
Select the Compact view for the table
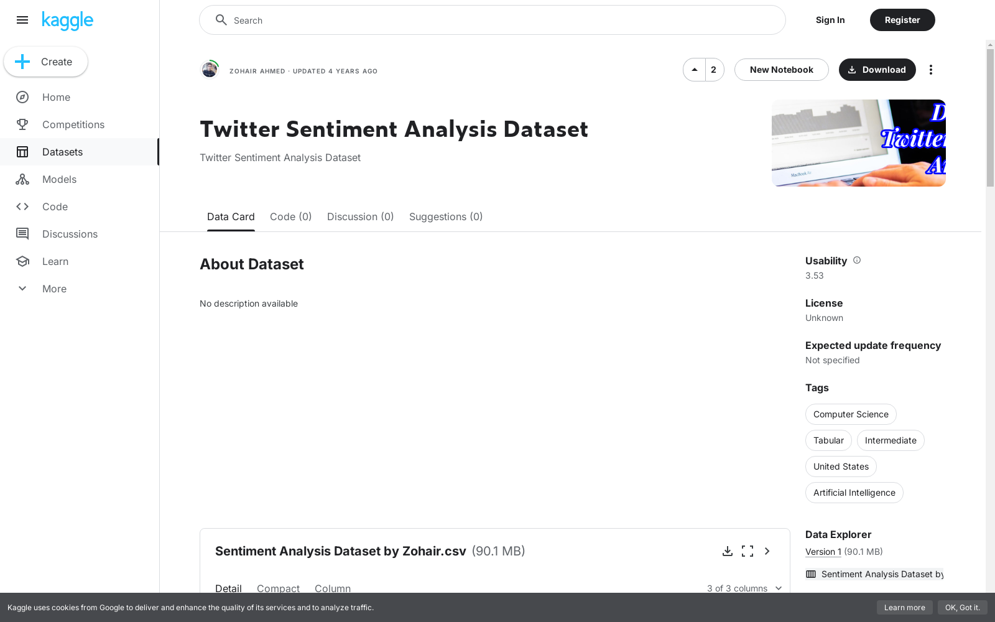[x=278, y=588]
